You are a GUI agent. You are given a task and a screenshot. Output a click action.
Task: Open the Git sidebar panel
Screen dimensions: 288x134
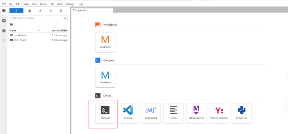4,30
